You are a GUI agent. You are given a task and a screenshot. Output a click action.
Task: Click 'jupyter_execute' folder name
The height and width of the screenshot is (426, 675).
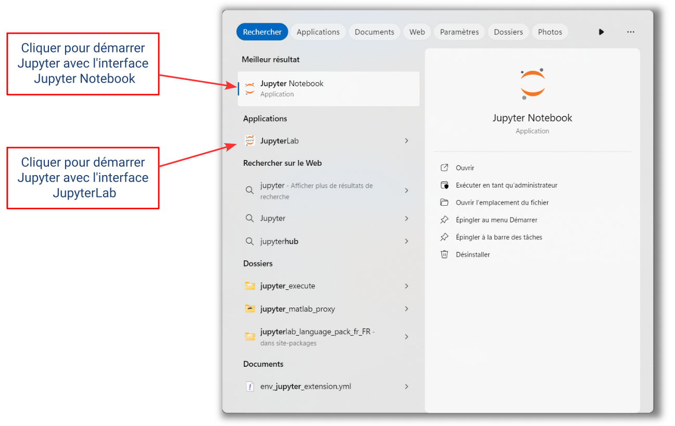click(287, 286)
